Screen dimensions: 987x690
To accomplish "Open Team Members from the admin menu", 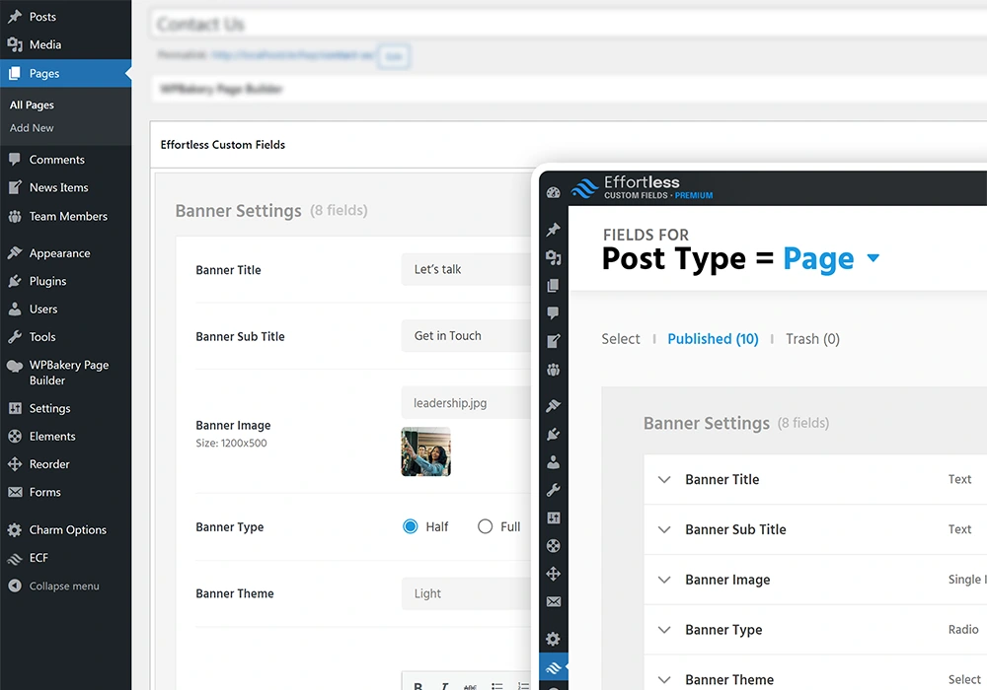I will (x=66, y=216).
